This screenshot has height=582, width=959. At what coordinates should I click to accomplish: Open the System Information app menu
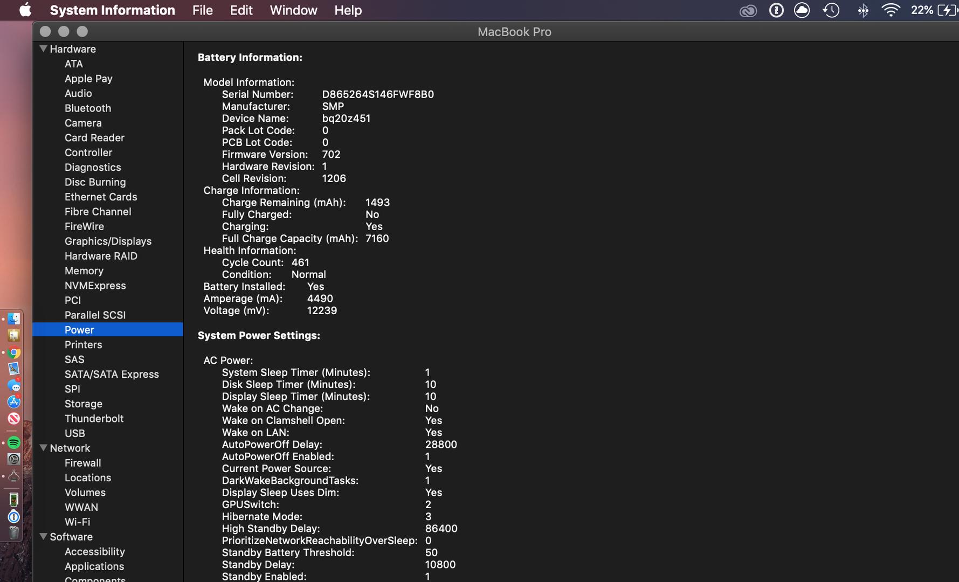[112, 10]
